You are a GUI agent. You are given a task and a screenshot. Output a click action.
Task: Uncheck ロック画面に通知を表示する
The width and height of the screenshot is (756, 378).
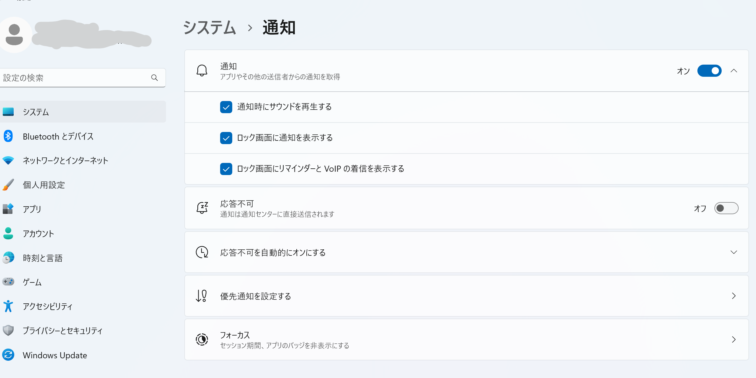pyautogui.click(x=225, y=138)
